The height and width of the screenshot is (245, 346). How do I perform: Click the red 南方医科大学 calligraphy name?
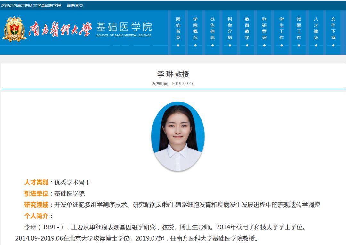coord(60,29)
